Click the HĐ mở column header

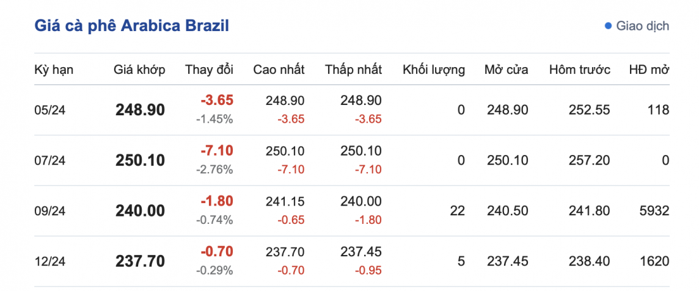point(649,70)
